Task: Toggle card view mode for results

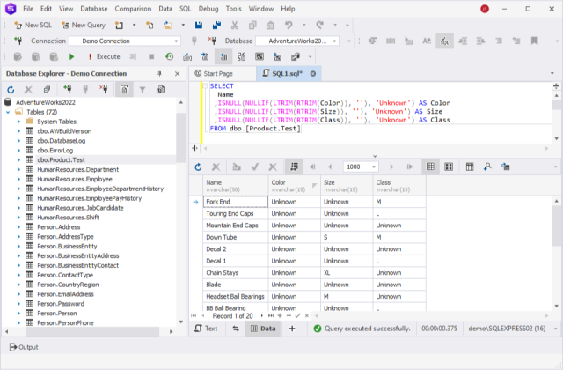Action: pos(448,166)
